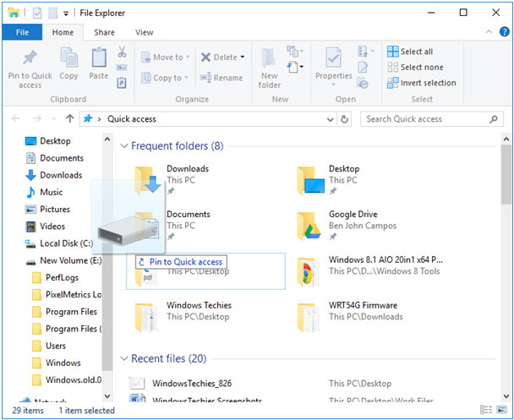Select Pictures in navigation pane

(x=48, y=209)
